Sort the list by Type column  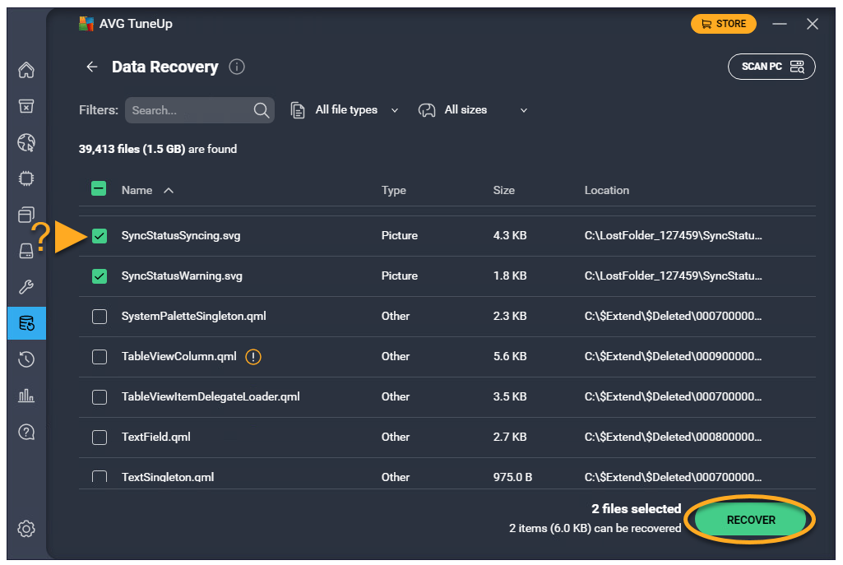[x=393, y=190]
